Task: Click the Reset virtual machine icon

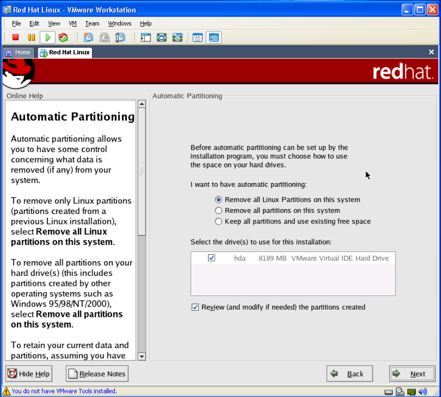Action: coord(63,37)
